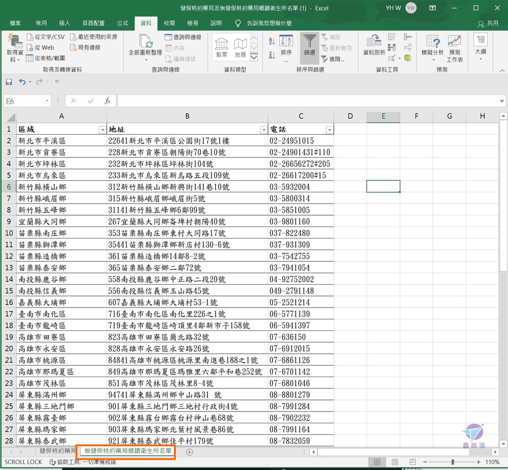Select the Stocks (股票) data type
The image size is (508, 470).
click(222, 47)
